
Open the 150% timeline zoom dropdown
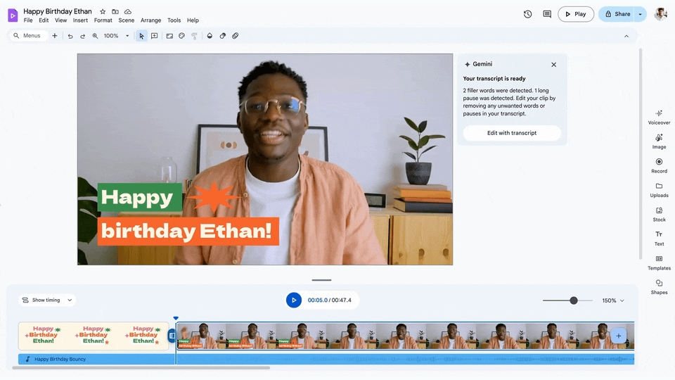612,300
